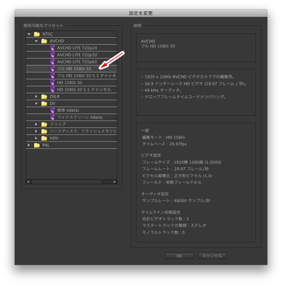The width and height of the screenshot is (282, 285).
Task: Select フル HD 1080i 30 5.1 チャンネル preset
Action: (x=87, y=76)
